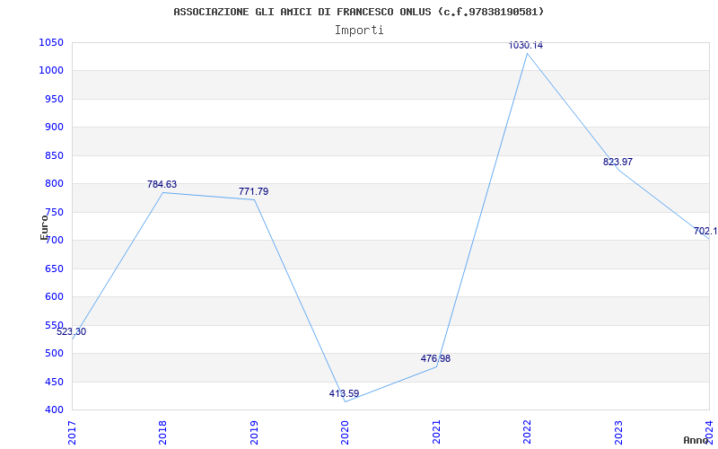Click the 800 y-axis tick label
This screenshot has width=718, height=449.
(54, 184)
